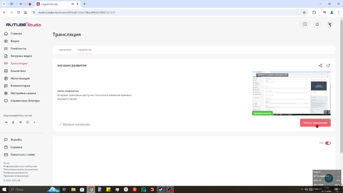Close the Студия RUTUBE tab
The height and width of the screenshot is (193, 343).
pos(77,4)
